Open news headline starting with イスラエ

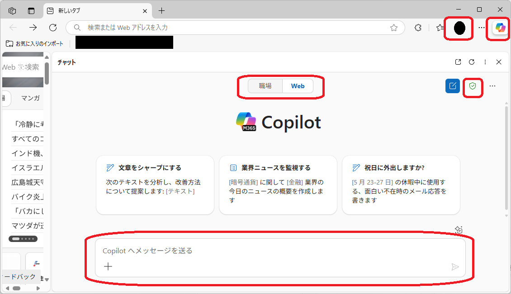pos(28,167)
